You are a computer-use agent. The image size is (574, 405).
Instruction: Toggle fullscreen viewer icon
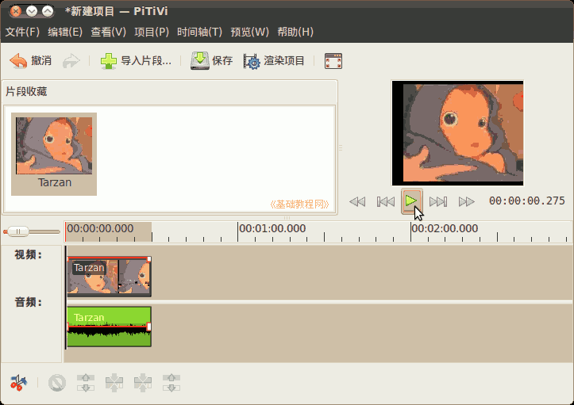coord(333,61)
